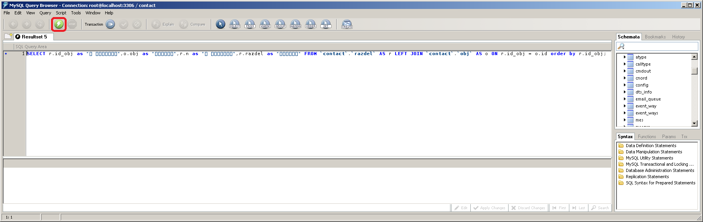This screenshot has height=222, width=703.
Task: Expand the calltype table node
Action: [624, 64]
